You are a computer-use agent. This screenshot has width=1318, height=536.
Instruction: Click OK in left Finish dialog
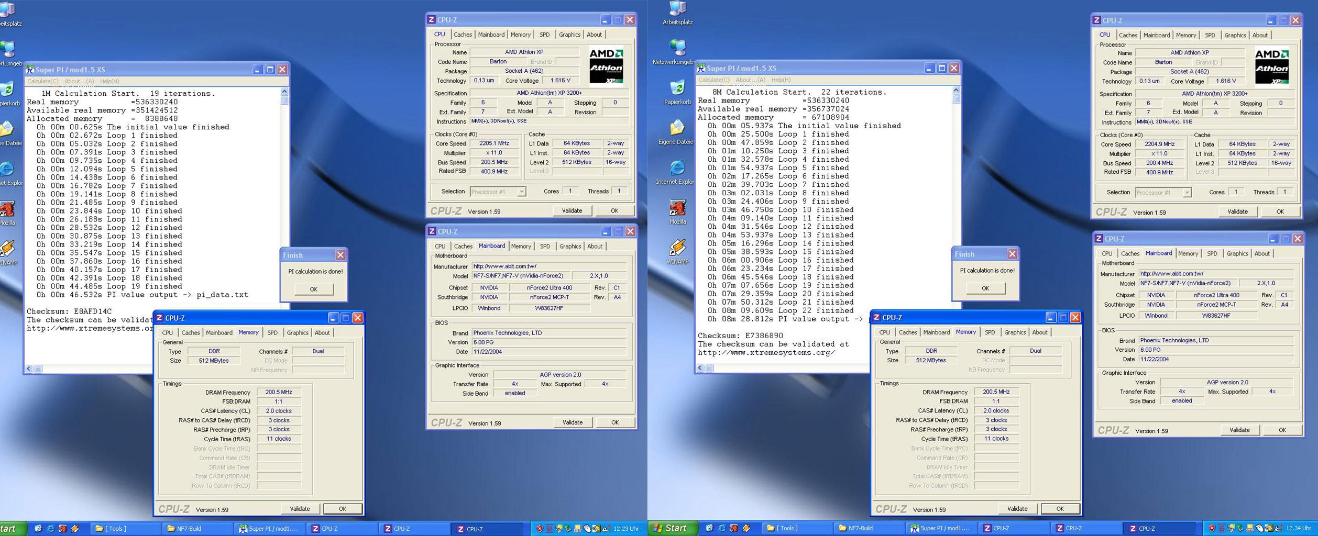click(313, 289)
